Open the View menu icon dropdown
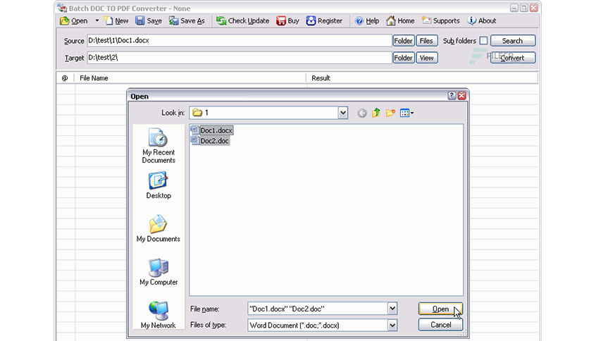This screenshot has height=341, width=589. (x=407, y=113)
